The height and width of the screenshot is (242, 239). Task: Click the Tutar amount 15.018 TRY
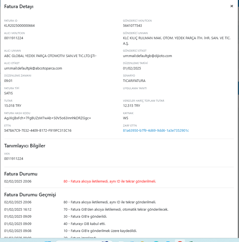coord(13,106)
